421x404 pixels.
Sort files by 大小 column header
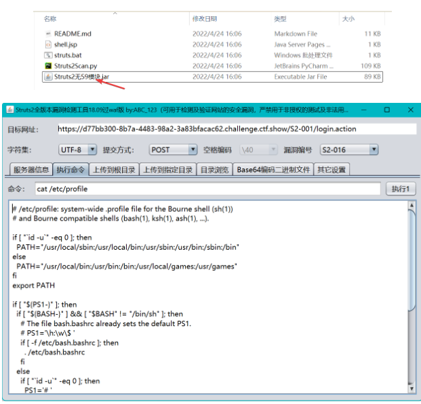point(348,19)
